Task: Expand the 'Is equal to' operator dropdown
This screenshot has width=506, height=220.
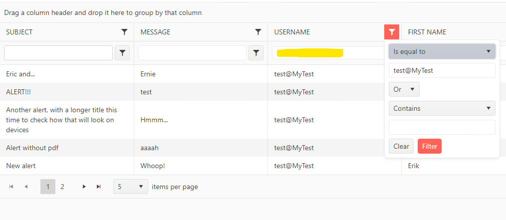Action: 442,51
